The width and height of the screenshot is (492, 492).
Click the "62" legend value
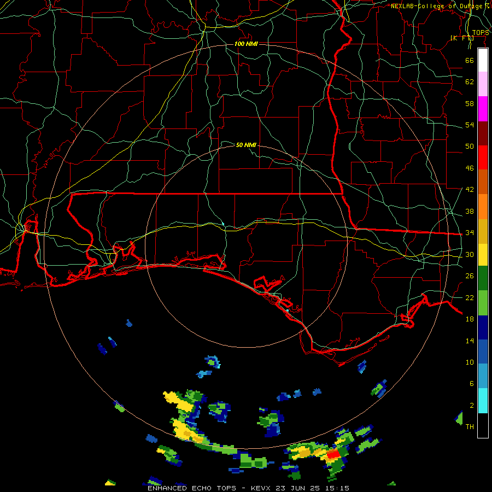[470, 82]
